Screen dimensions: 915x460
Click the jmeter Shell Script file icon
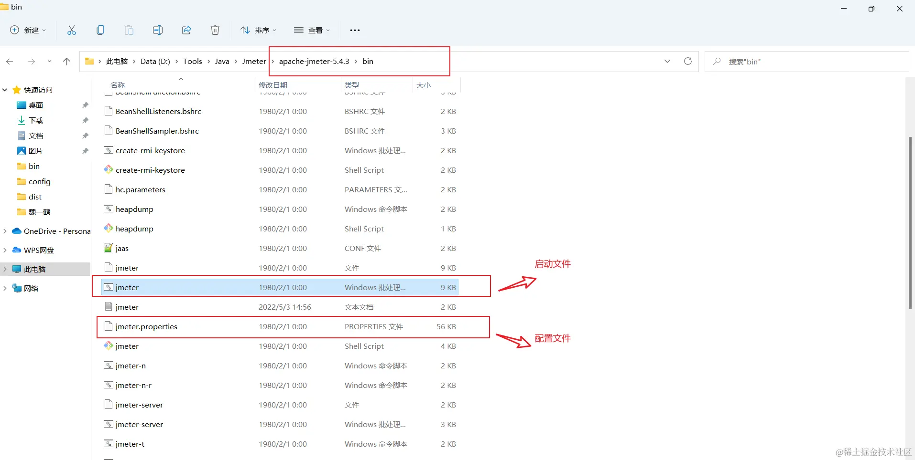(x=109, y=345)
